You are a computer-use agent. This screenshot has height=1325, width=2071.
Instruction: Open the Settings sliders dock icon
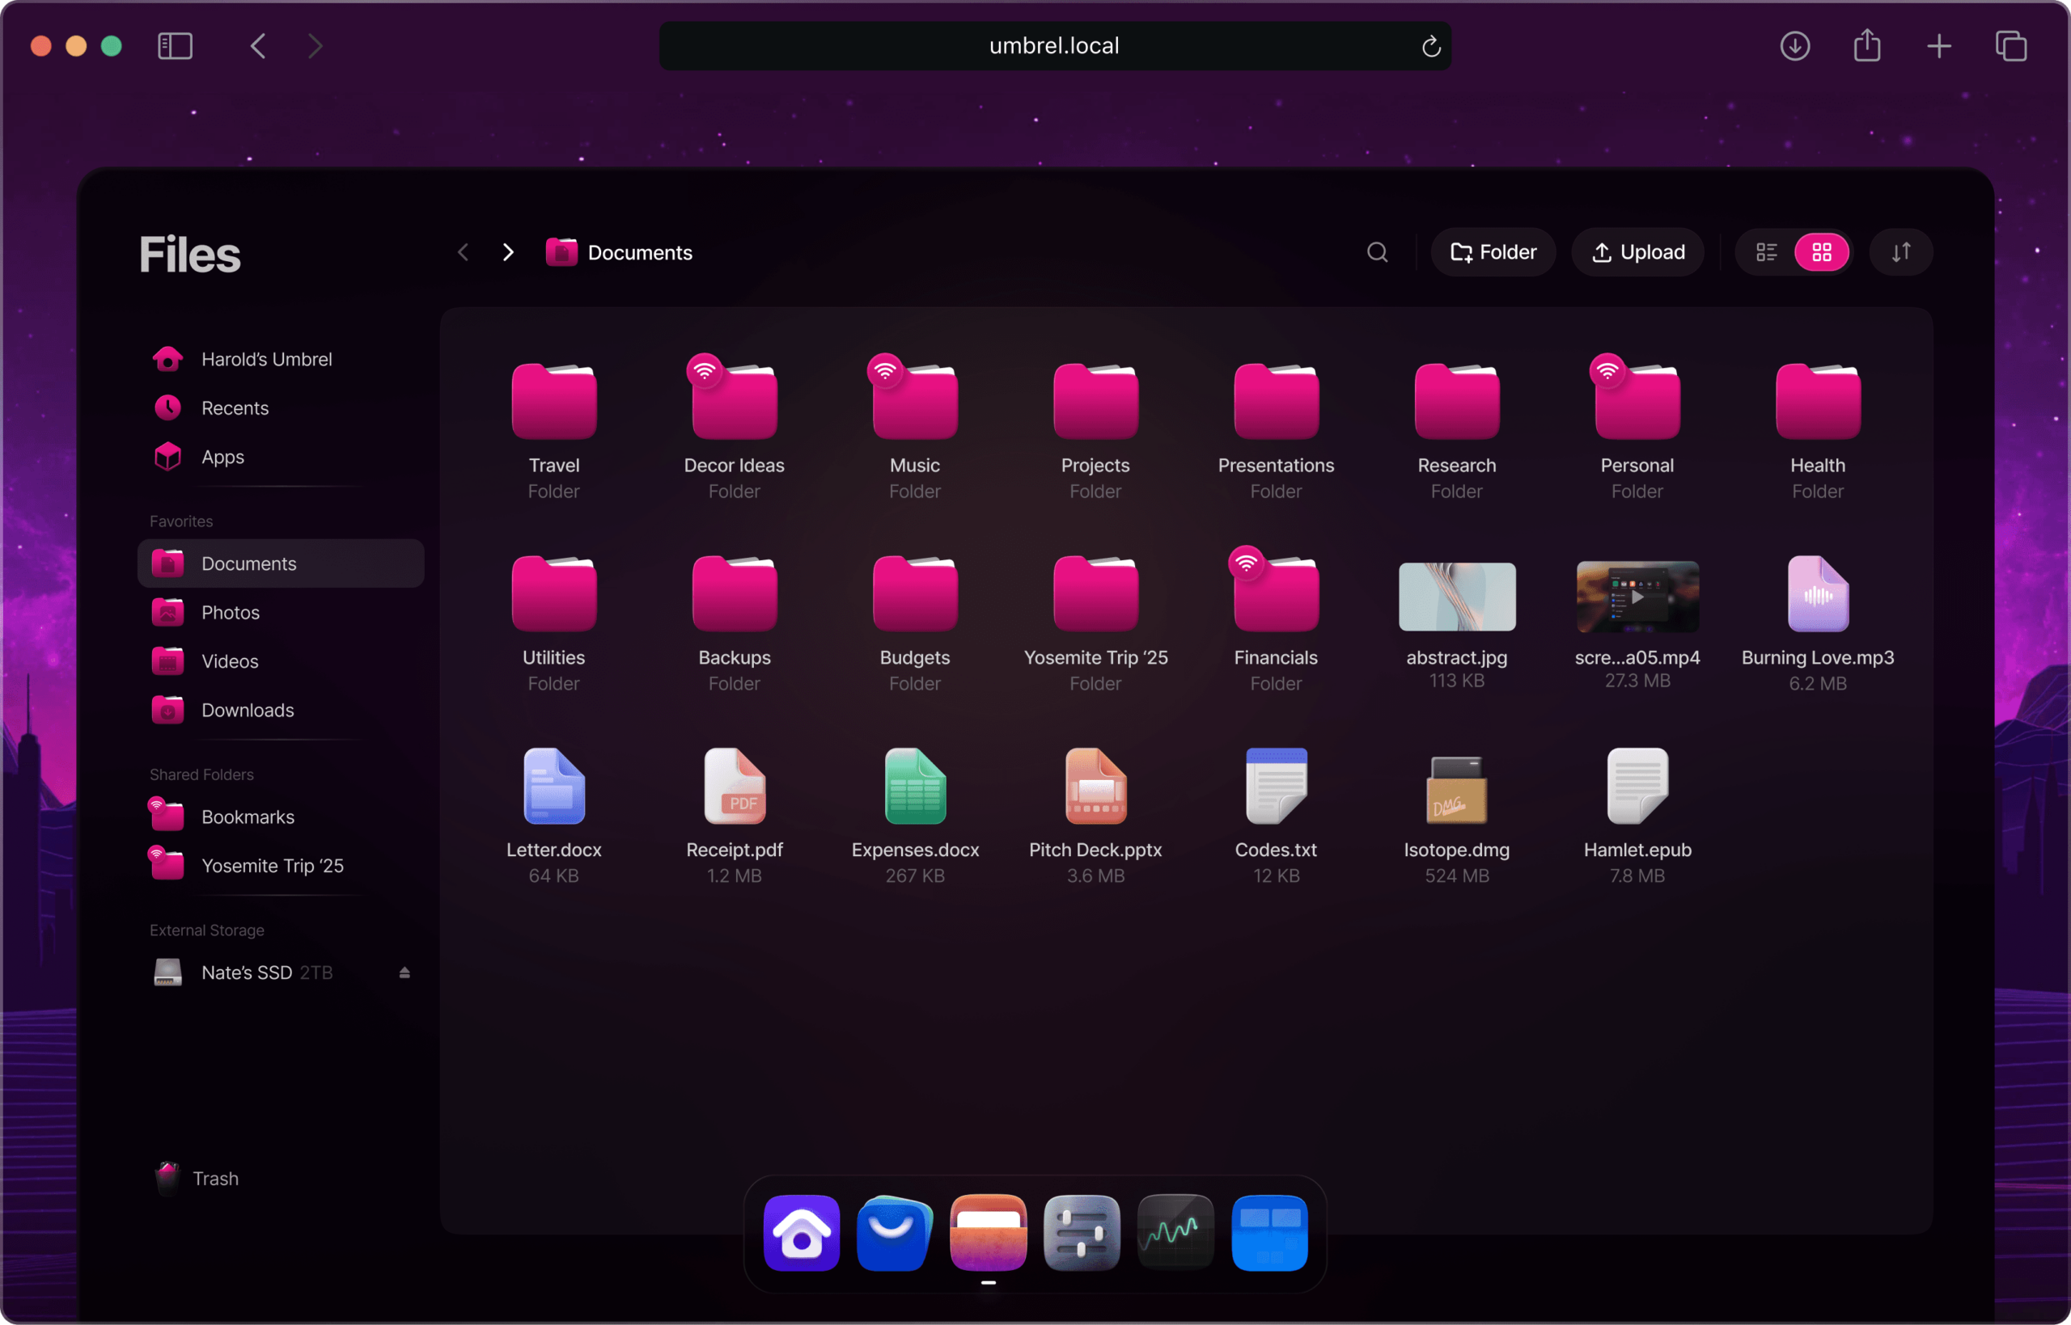point(1081,1232)
